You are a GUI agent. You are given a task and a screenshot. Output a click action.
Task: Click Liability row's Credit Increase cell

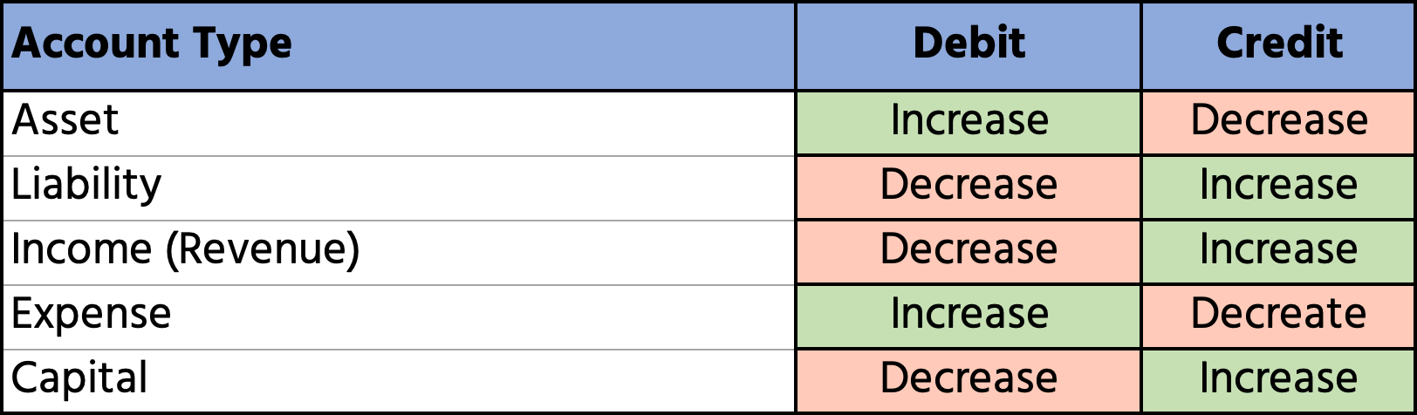[x=1279, y=185]
